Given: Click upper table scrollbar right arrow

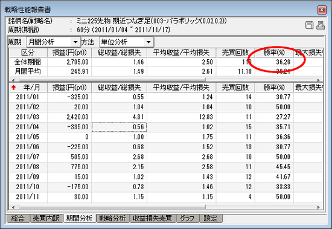Looking at the screenshot, I should 319,80.
